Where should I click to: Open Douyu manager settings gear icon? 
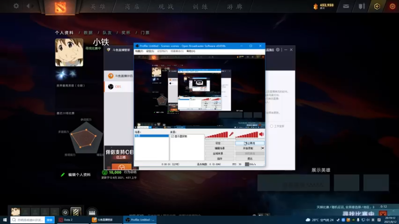(x=278, y=50)
